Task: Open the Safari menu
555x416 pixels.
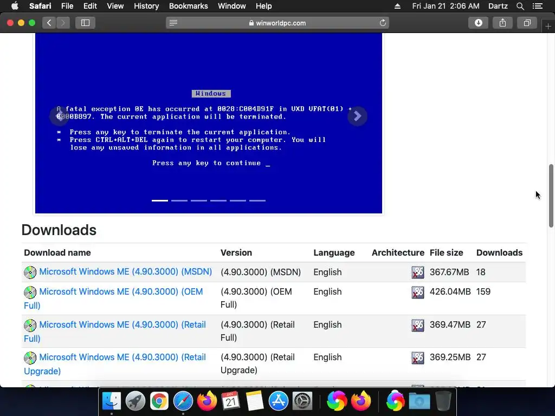Action: pos(40,6)
